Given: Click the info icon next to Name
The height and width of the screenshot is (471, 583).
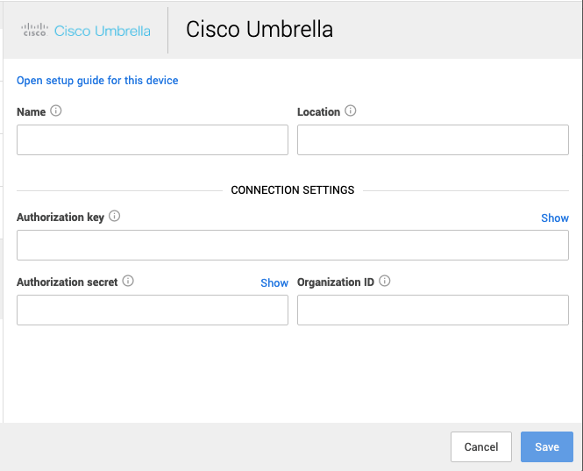Looking at the screenshot, I should (x=56, y=111).
